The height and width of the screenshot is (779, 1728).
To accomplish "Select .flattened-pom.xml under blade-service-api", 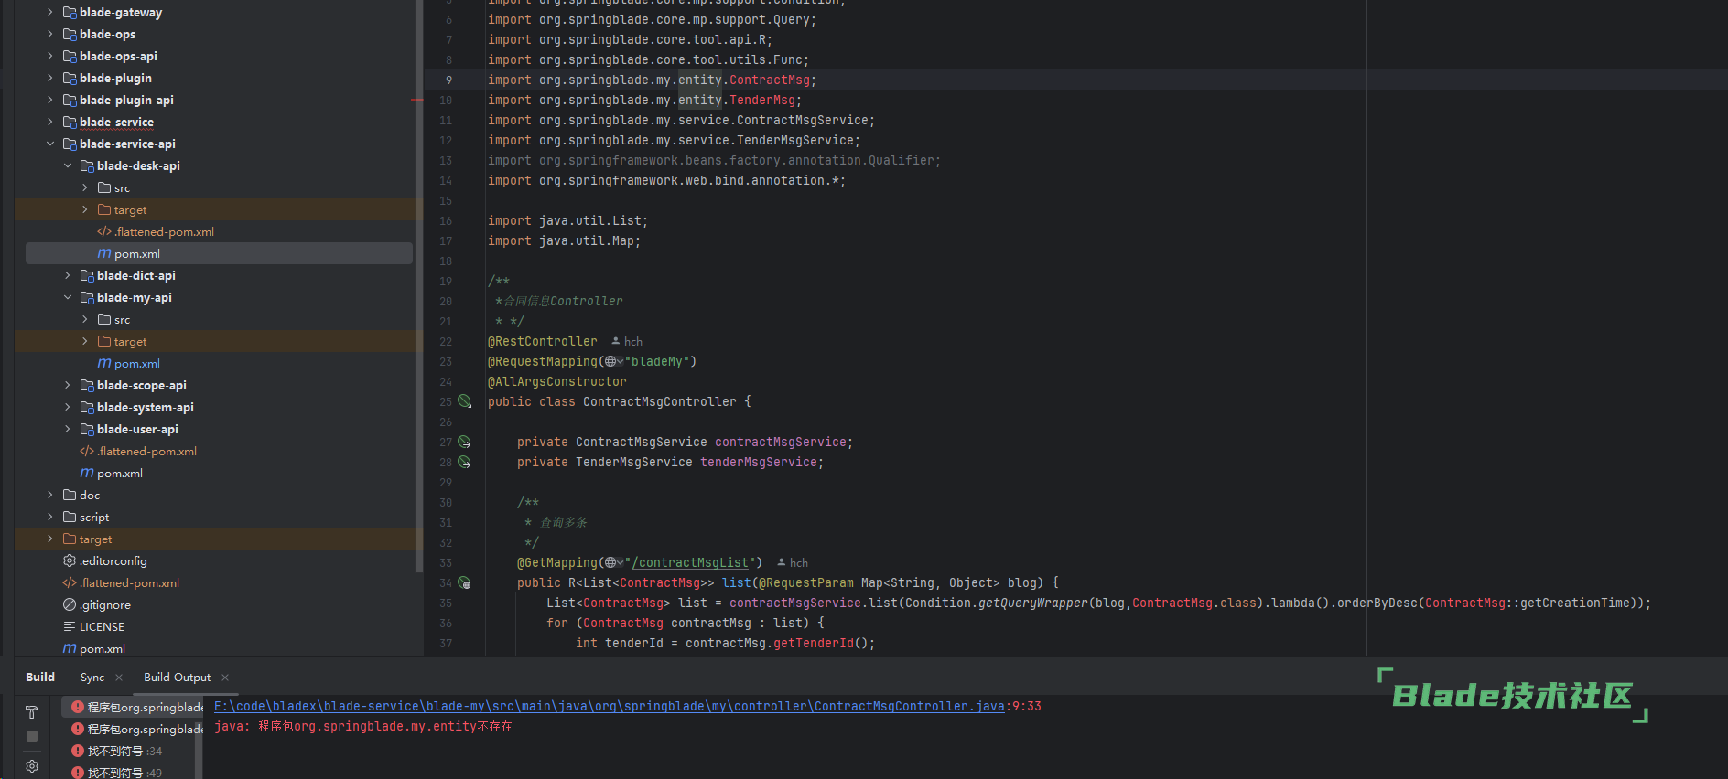I will [x=146, y=451].
